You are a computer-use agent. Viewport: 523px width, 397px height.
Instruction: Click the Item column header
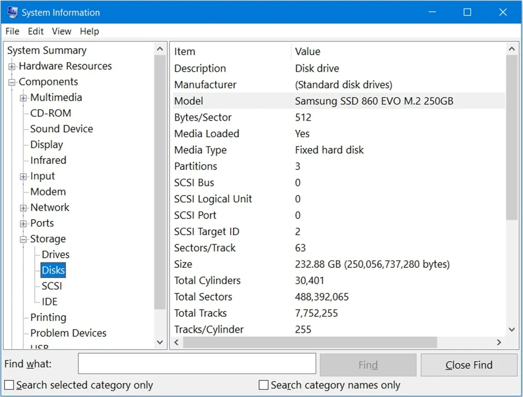pyautogui.click(x=232, y=51)
